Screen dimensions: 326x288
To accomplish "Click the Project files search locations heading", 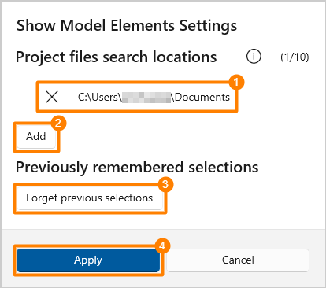I will tap(116, 57).
